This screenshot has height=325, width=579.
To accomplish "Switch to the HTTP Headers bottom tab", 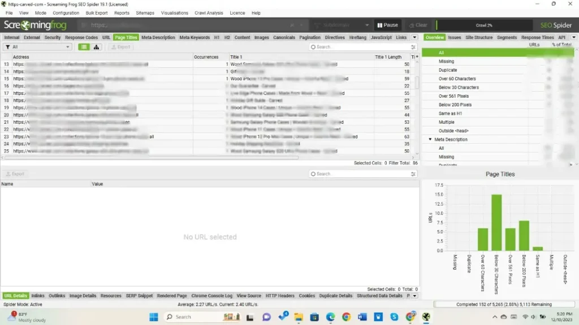I will (x=280, y=296).
